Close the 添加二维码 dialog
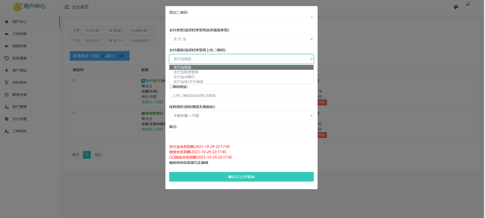 pyautogui.click(x=311, y=17)
